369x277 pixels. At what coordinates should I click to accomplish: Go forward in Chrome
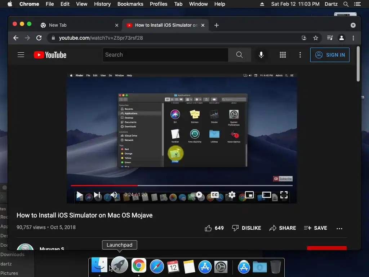(x=27, y=38)
